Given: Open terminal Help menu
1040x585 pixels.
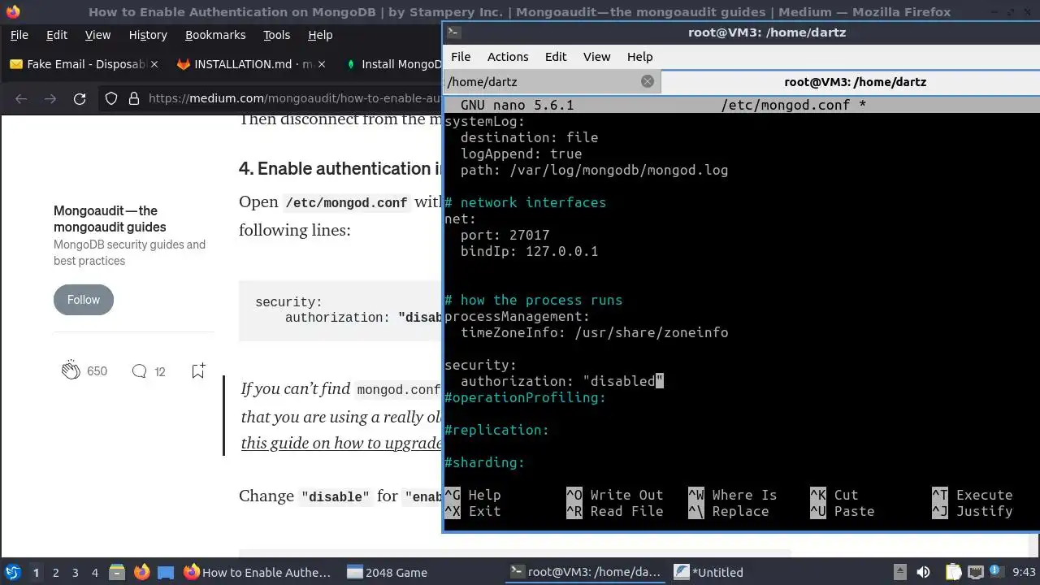Looking at the screenshot, I should point(639,56).
